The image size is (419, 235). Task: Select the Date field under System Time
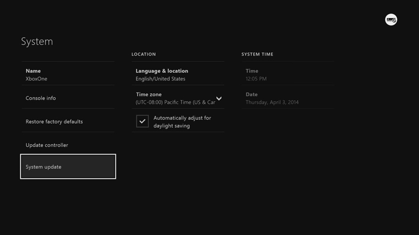[251, 94]
